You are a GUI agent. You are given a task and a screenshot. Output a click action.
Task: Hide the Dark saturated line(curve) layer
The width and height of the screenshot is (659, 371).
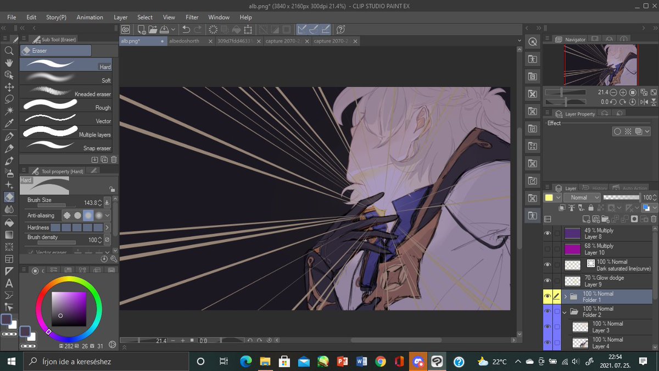[x=547, y=265]
